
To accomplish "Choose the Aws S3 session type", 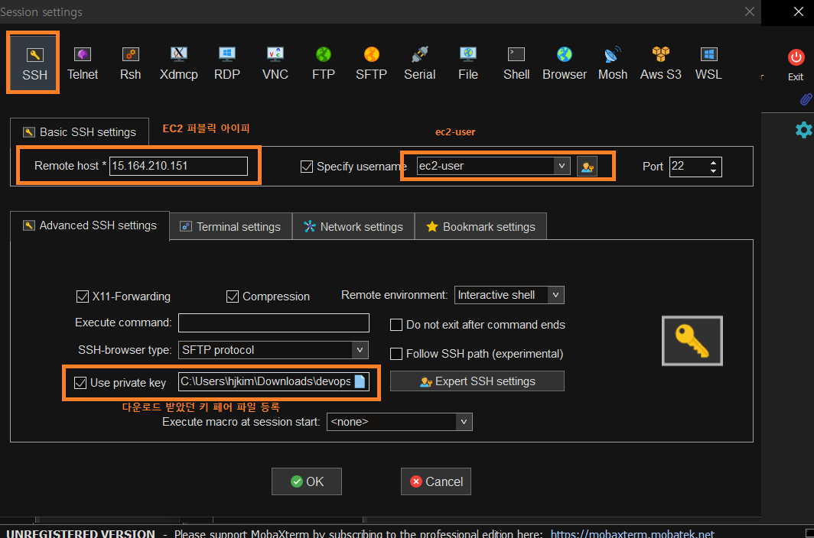I will coord(660,63).
